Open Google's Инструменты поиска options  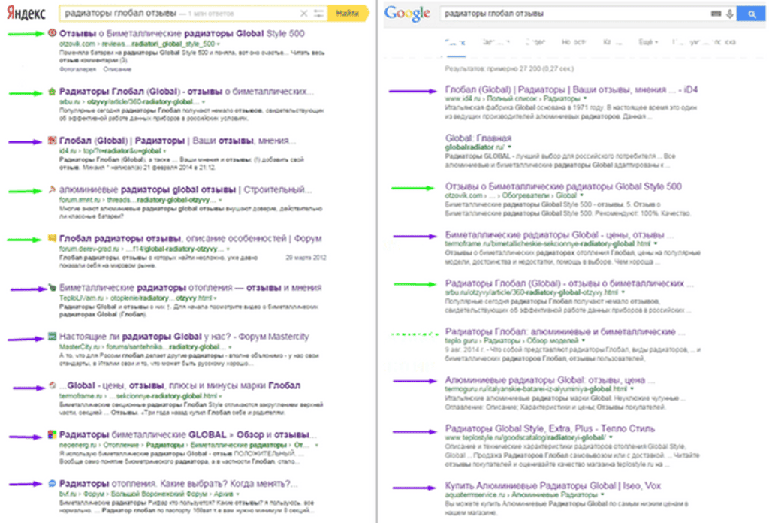[704, 42]
